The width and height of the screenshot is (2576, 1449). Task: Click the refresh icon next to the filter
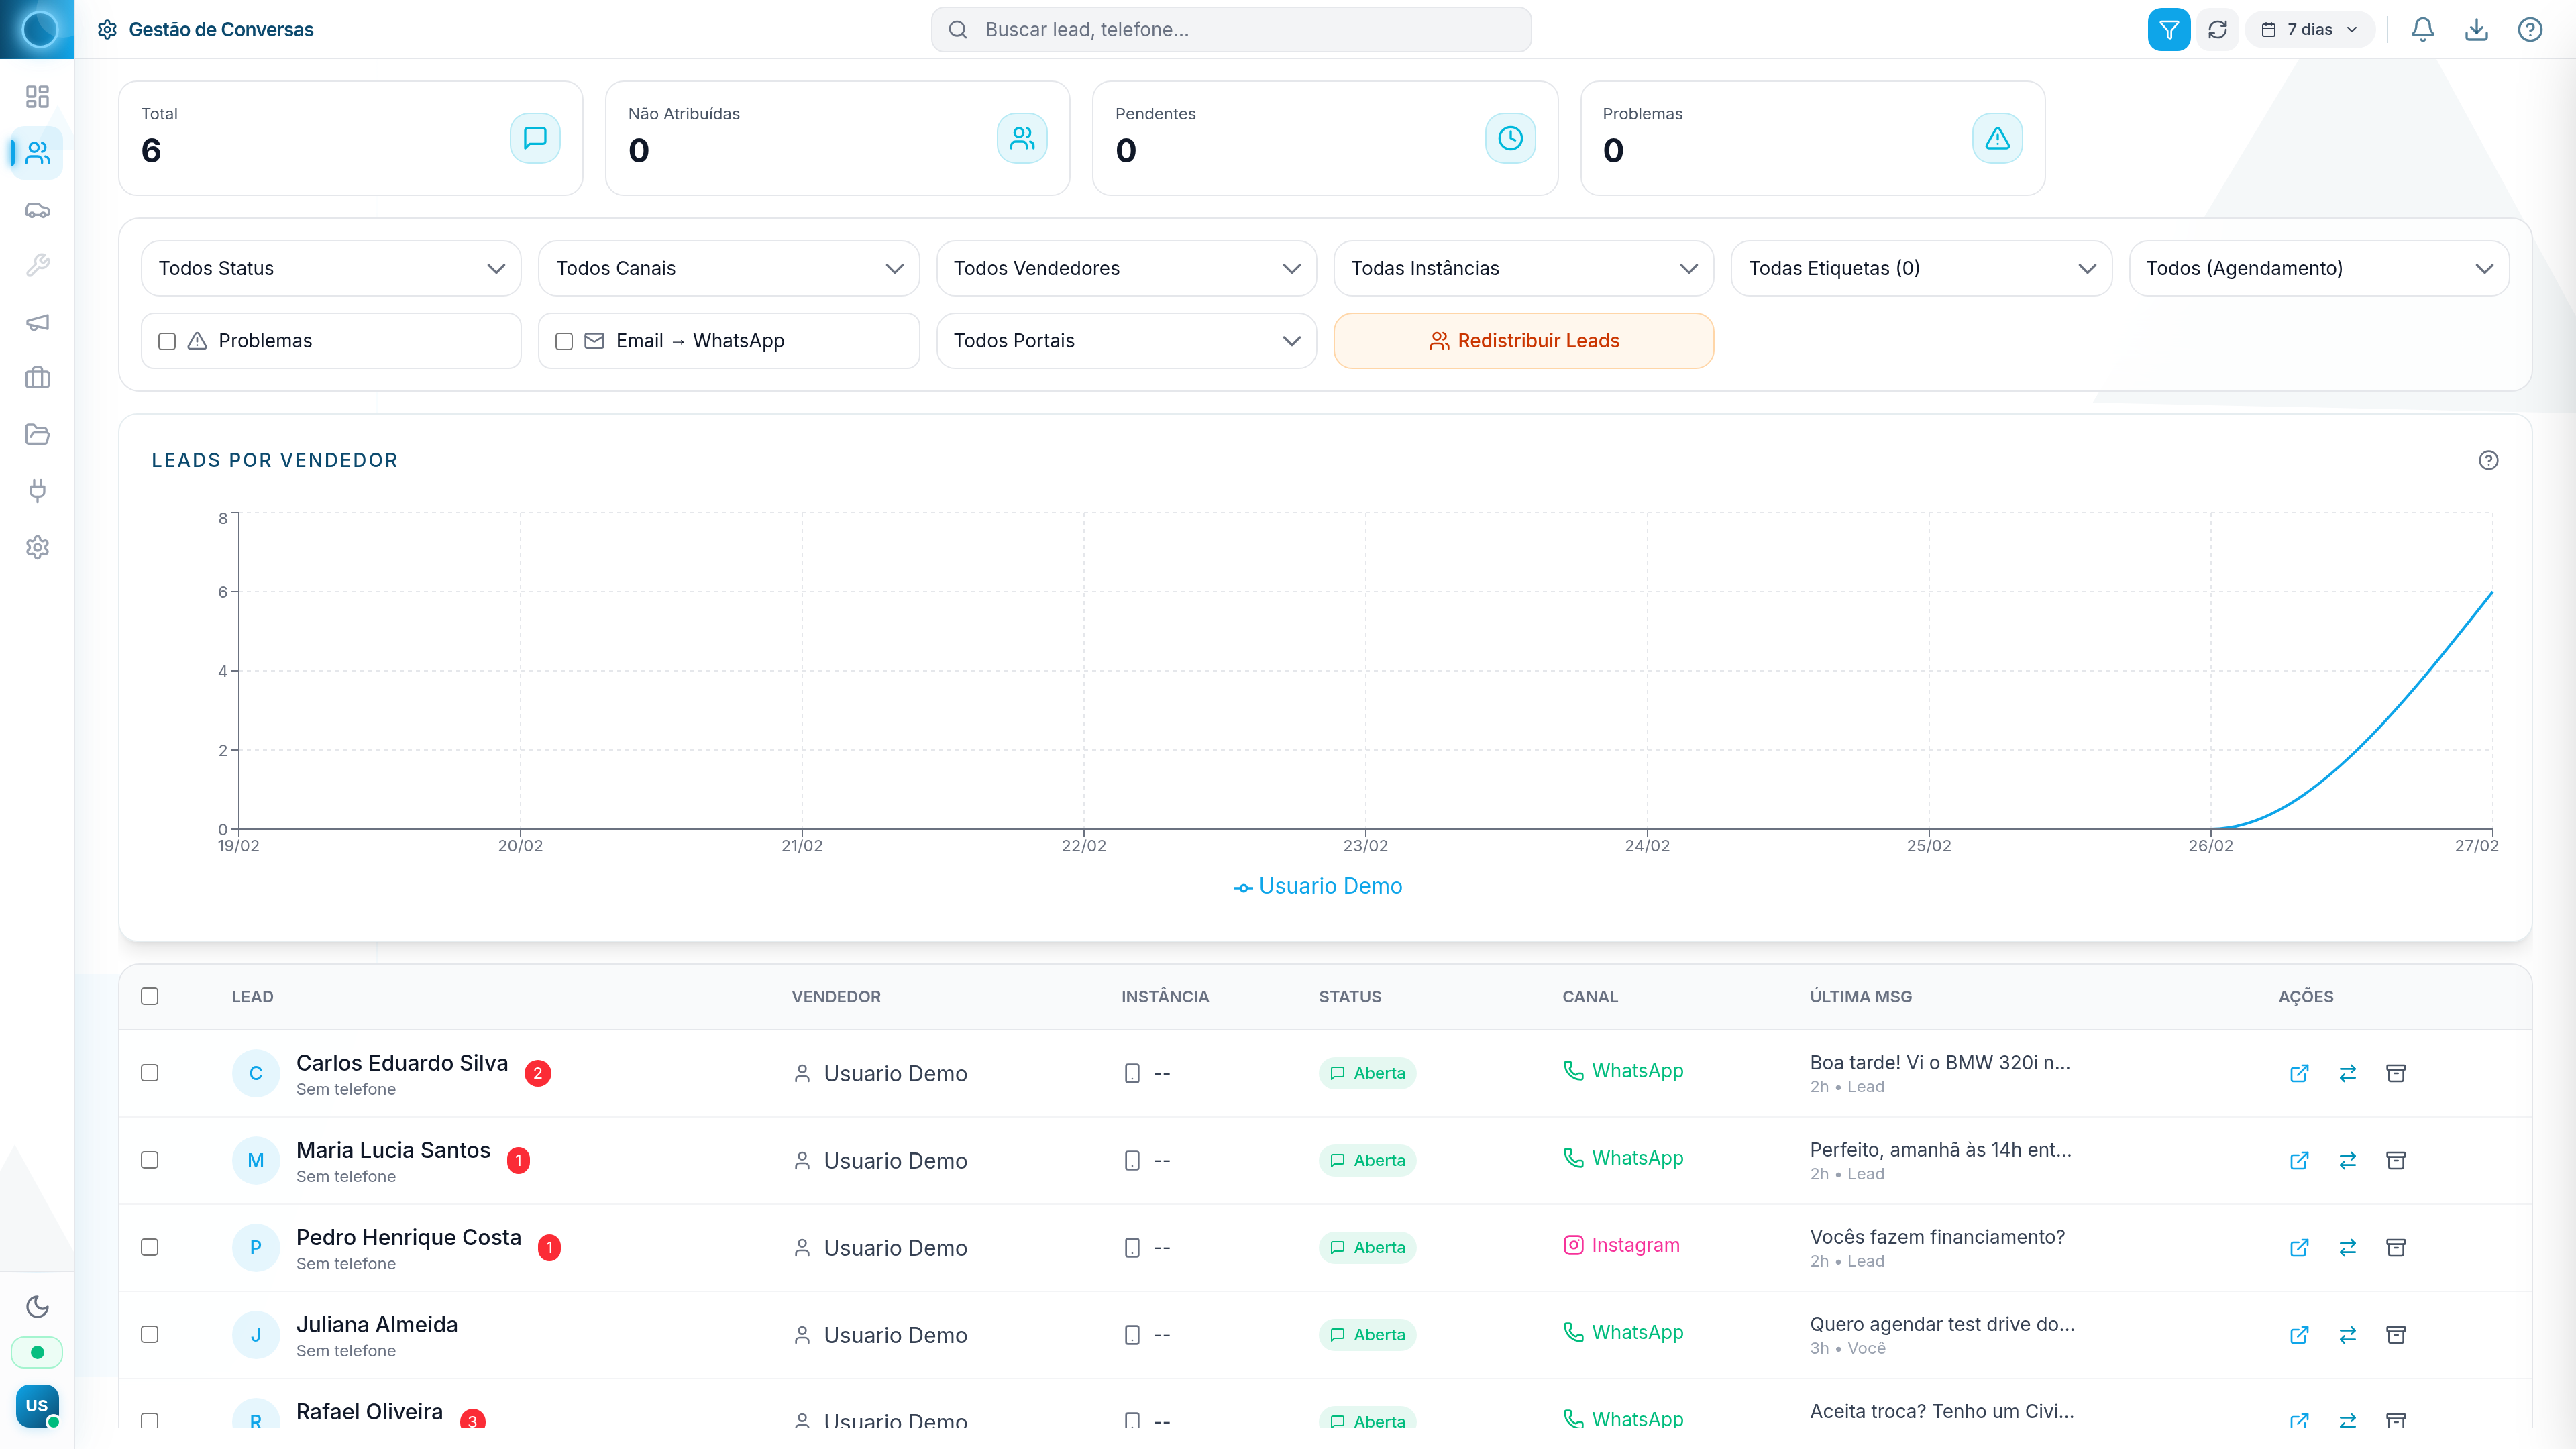click(2217, 29)
